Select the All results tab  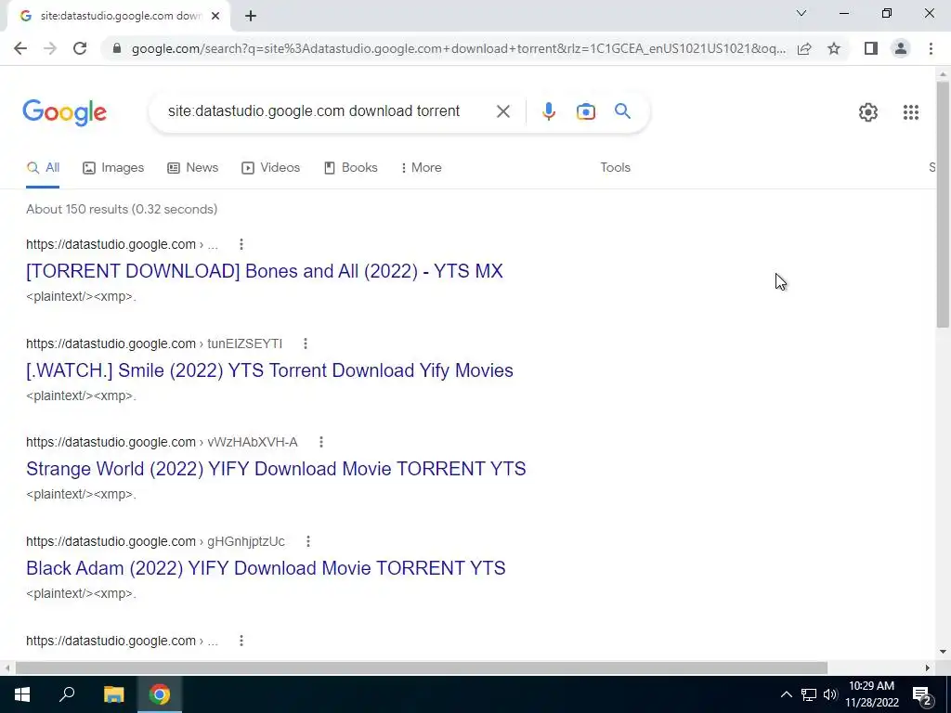click(x=43, y=168)
